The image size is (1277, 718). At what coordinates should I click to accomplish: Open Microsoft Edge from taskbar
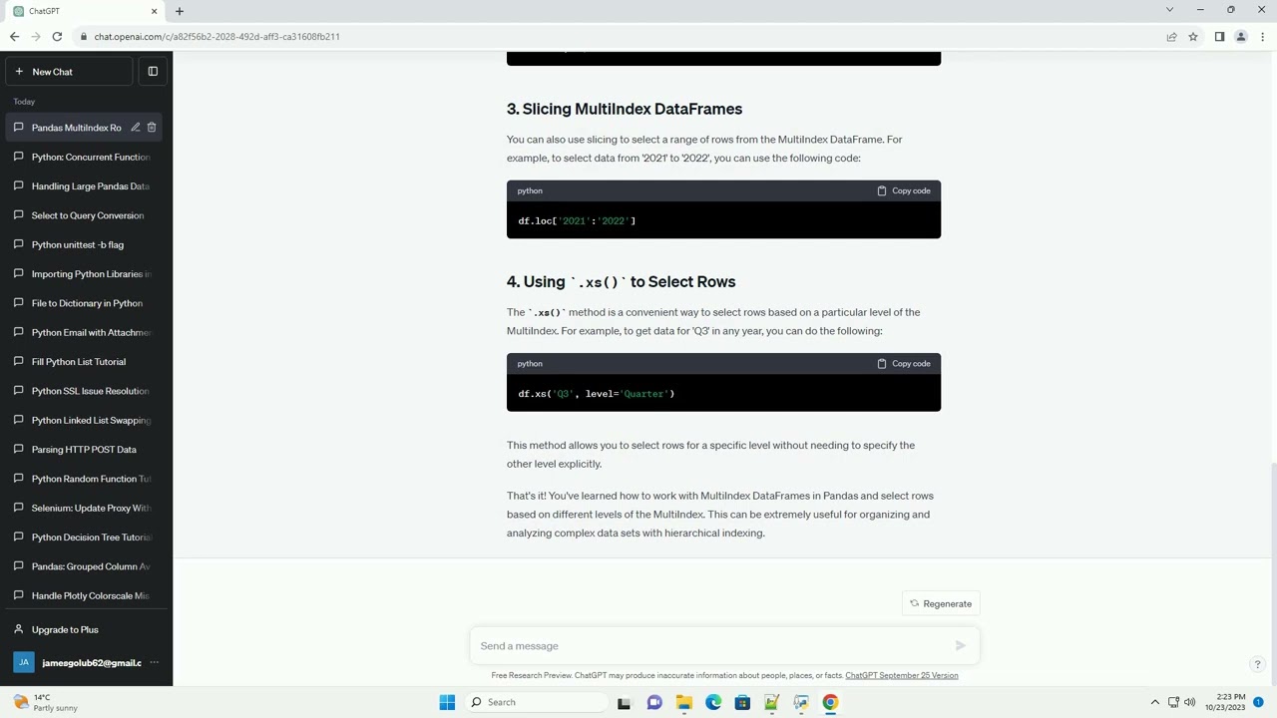713,702
